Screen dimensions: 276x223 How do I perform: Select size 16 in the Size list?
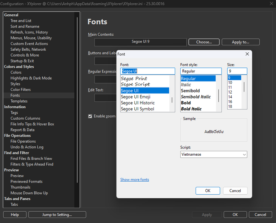click(230, 102)
